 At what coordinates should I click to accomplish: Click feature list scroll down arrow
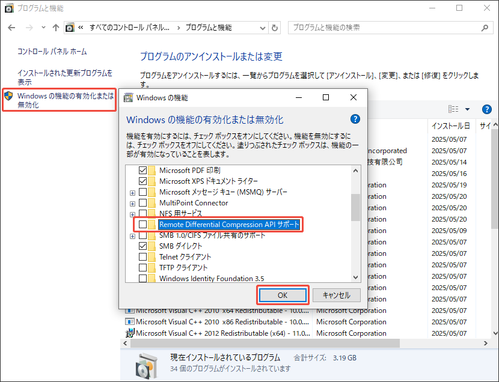tap(355, 277)
